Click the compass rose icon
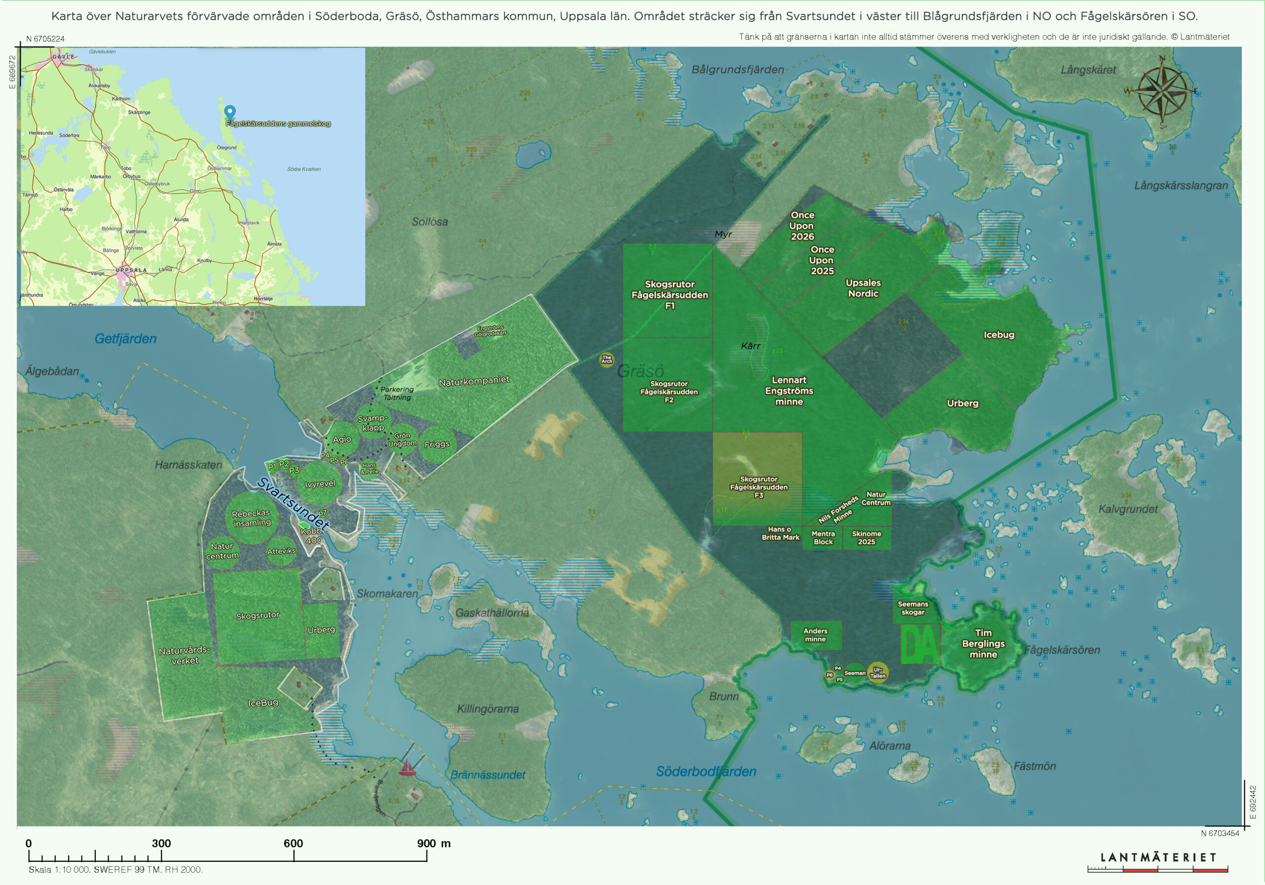 pyautogui.click(x=1163, y=92)
